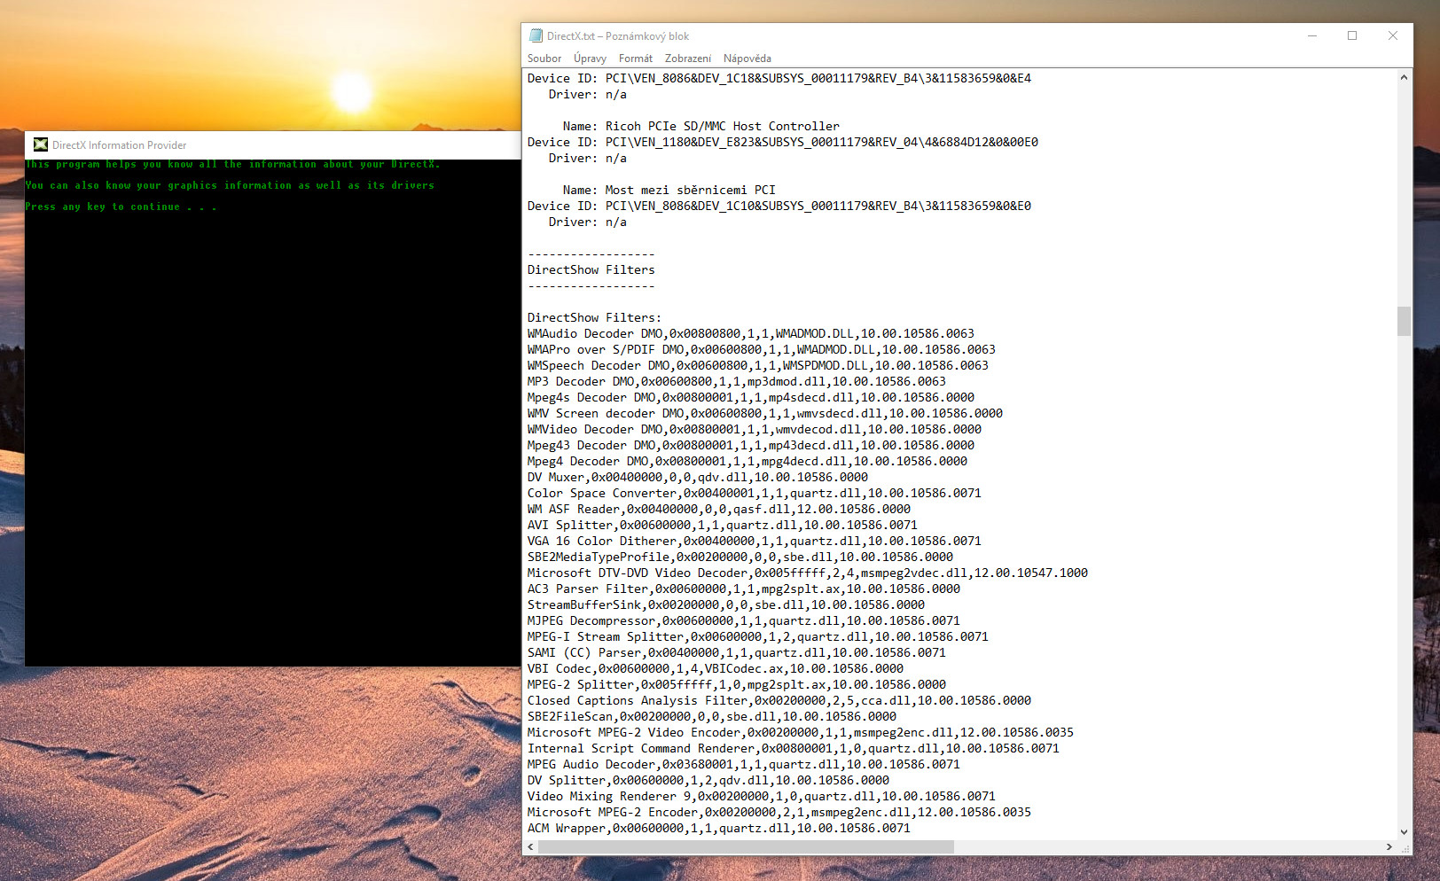
Task: Open the Zobrazení menu in Notepad
Action: click(687, 58)
